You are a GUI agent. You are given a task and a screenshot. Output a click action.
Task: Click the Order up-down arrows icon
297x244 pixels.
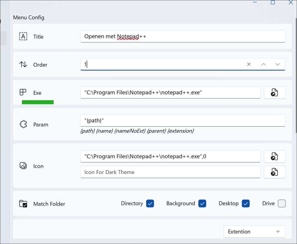pos(23,64)
